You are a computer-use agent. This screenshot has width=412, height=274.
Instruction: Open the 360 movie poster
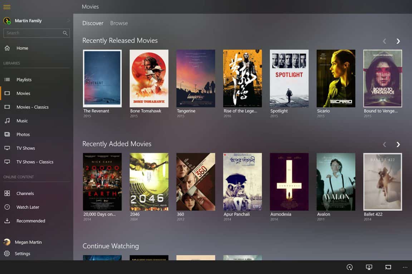(x=196, y=182)
